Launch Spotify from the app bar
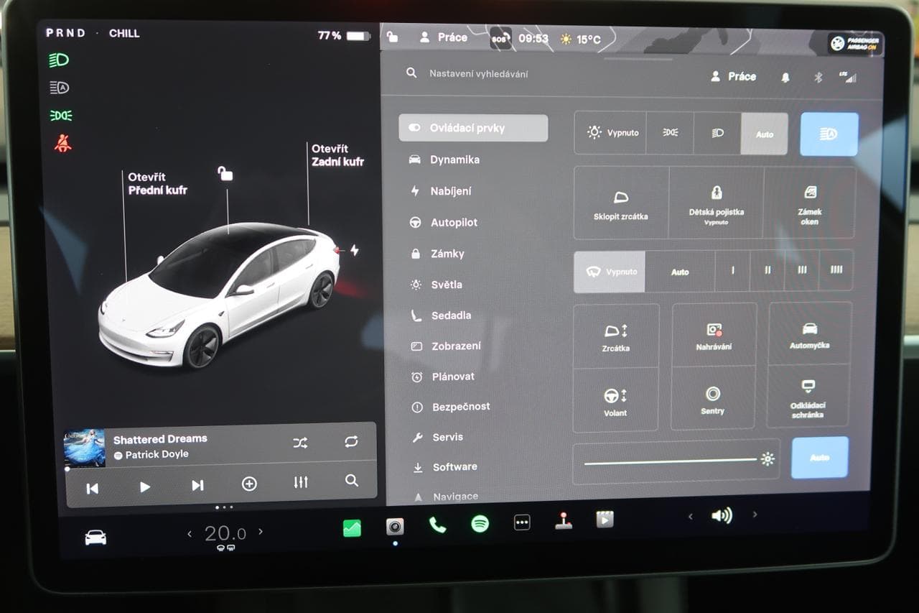This screenshot has height=613, width=919. 480,525
